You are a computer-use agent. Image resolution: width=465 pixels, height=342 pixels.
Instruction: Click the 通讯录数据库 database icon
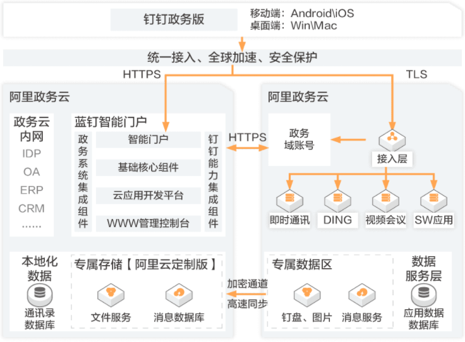pyautogui.click(x=40, y=295)
